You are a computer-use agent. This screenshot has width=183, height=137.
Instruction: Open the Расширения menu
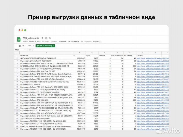point(86,41)
